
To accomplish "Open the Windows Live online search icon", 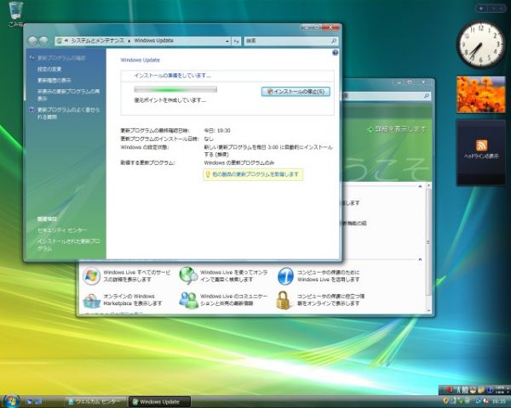I will click(187, 276).
